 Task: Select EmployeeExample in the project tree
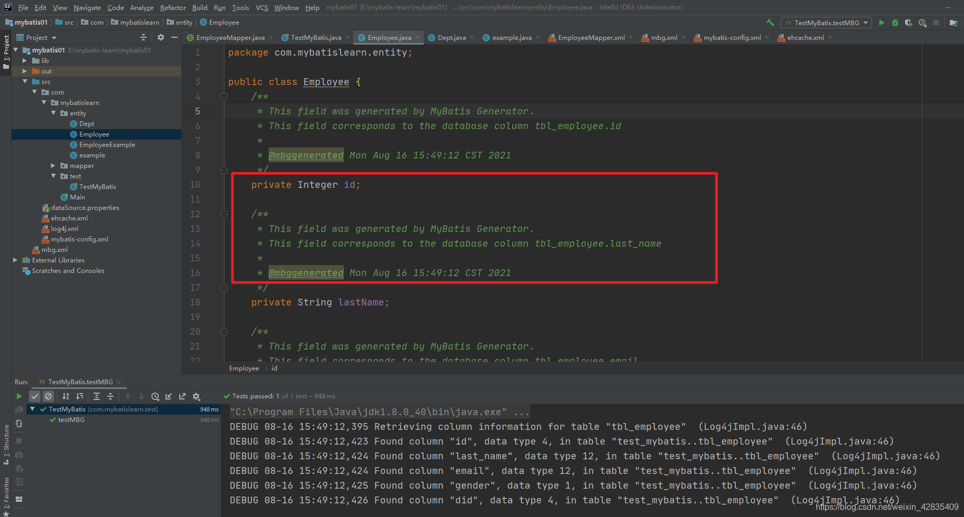107,144
